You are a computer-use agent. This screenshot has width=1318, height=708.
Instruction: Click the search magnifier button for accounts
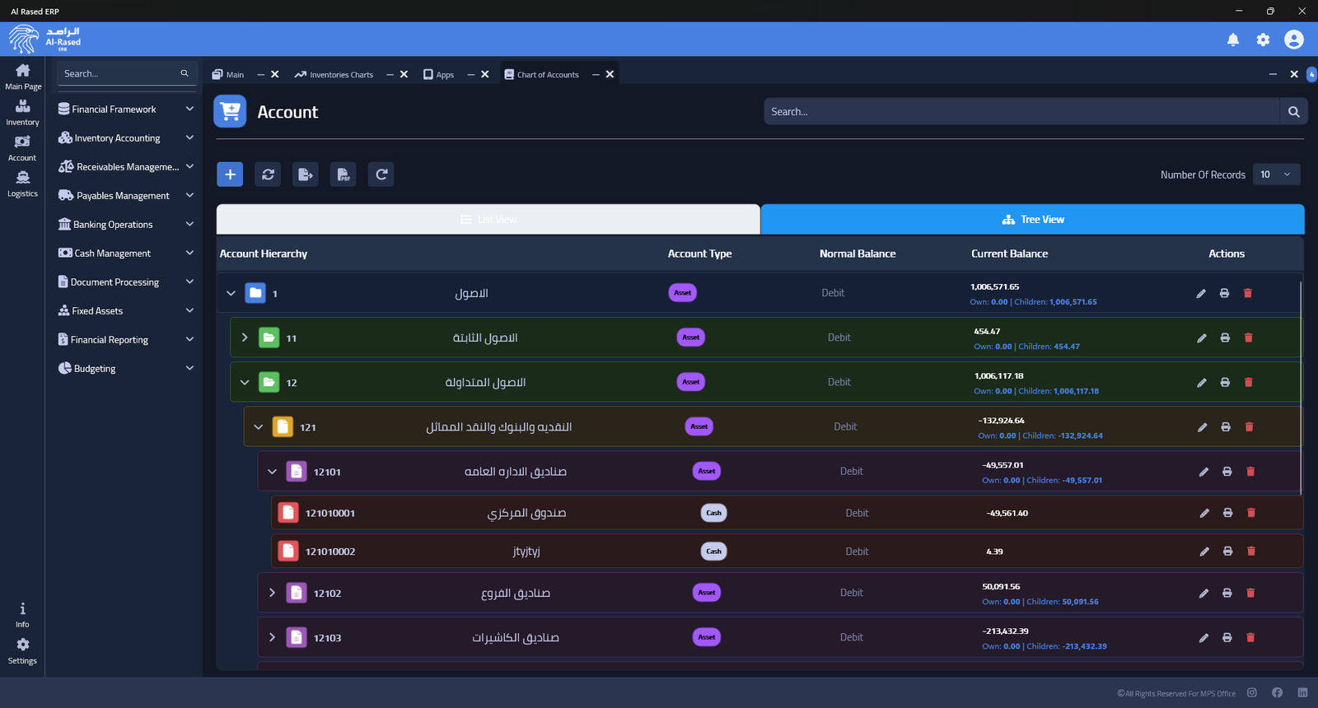coord(1293,112)
